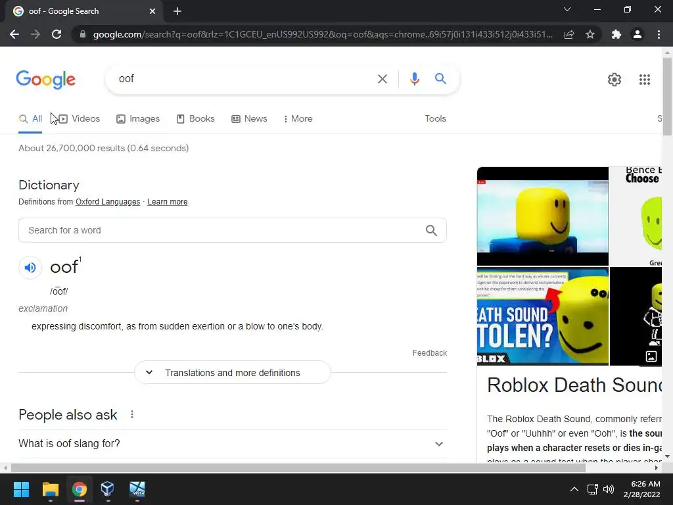The image size is (673, 505).
Task: Open the Death Sound Stolen thumbnail
Action: [542, 316]
